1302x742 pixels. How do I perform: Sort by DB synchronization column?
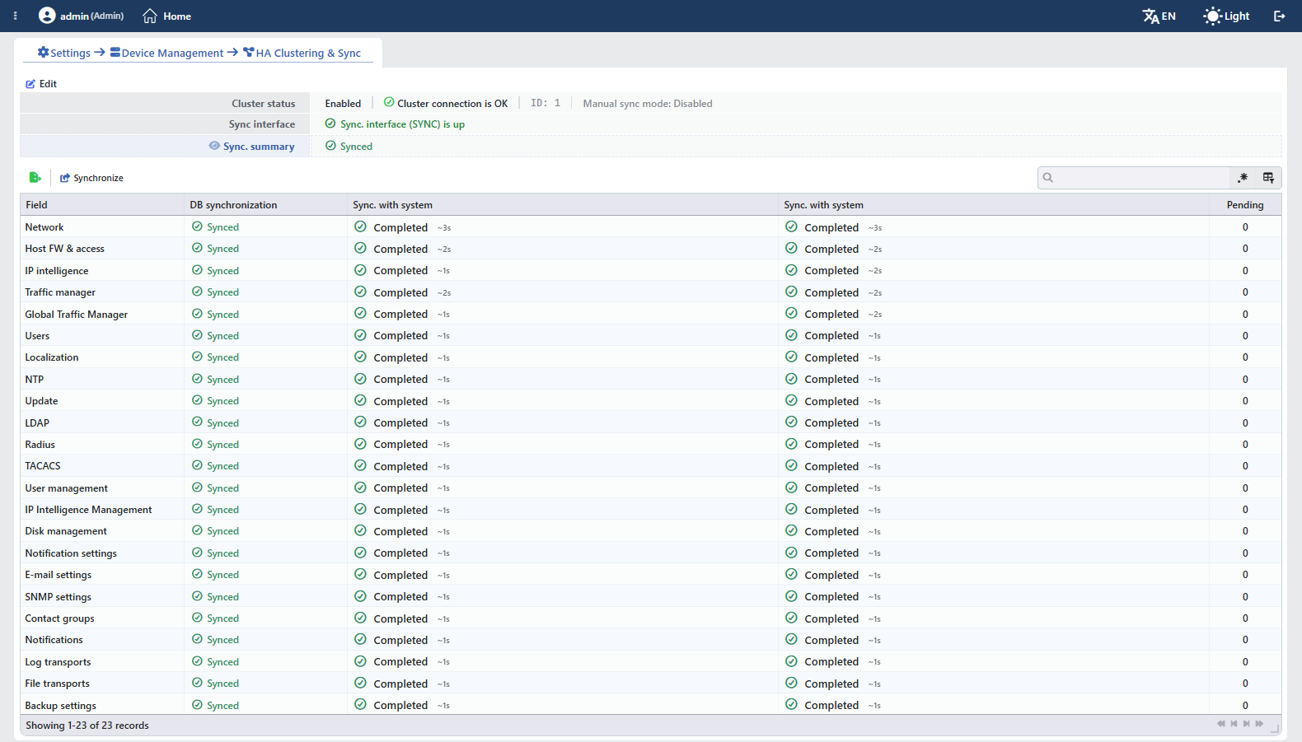(266, 205)
